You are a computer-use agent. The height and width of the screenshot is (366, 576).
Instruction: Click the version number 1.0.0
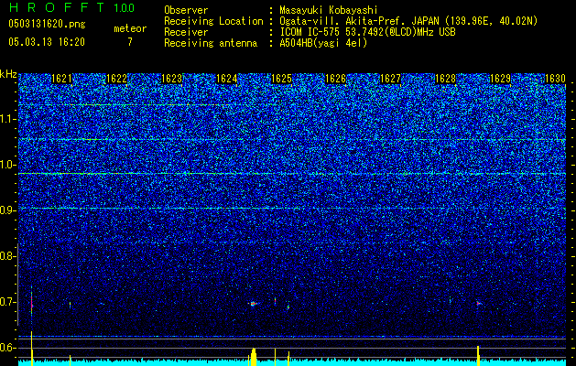[x=125, y=7]
